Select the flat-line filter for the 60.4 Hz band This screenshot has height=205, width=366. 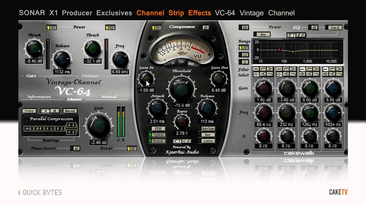pos(256,69)
